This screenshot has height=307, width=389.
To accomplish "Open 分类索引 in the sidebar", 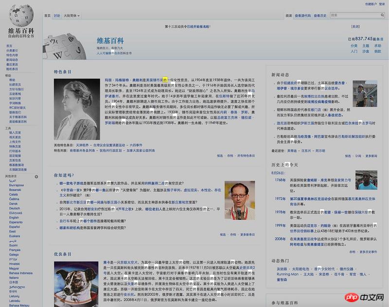I will click(x=12, y=51).
